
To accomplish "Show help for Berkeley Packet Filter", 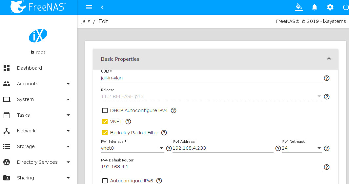I will (164, 133).
